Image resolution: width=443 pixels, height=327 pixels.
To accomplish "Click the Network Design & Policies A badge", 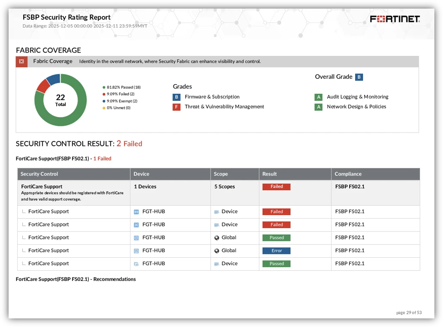I will (x=319, y=107).
